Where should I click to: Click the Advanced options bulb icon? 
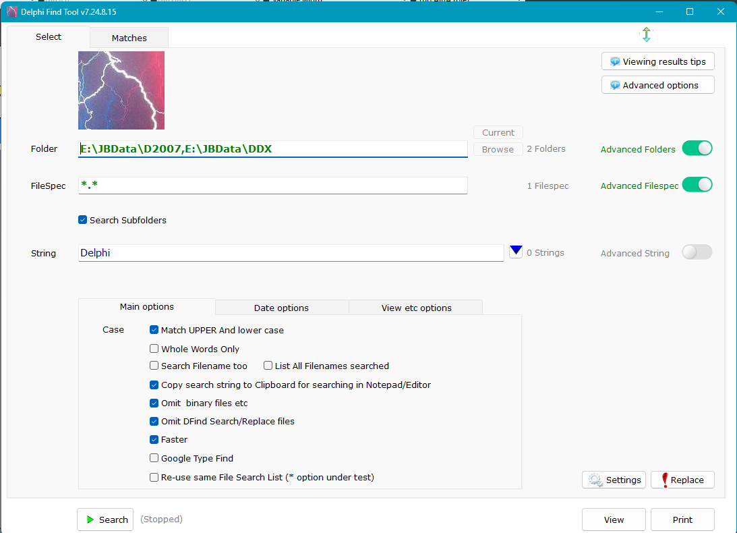pos(614,84)
